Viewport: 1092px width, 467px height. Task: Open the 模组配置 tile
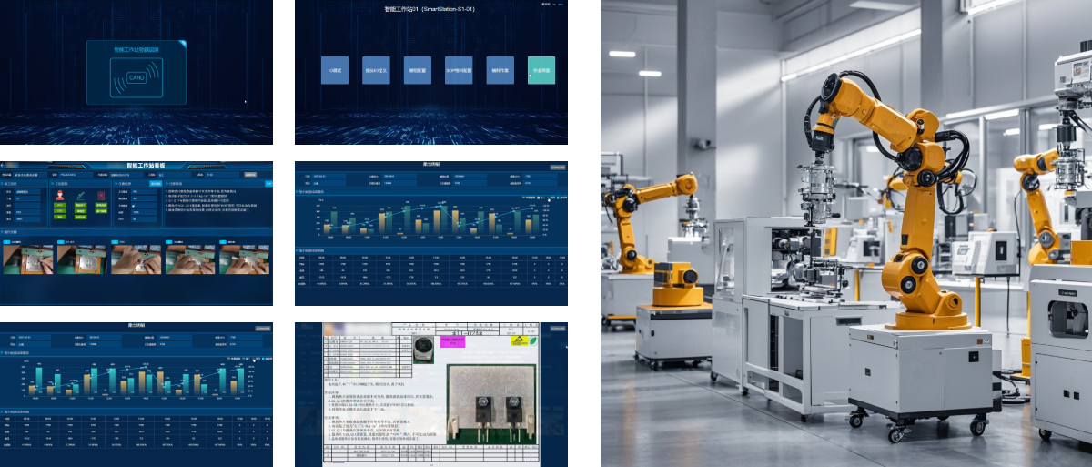[x=417, y=70]
